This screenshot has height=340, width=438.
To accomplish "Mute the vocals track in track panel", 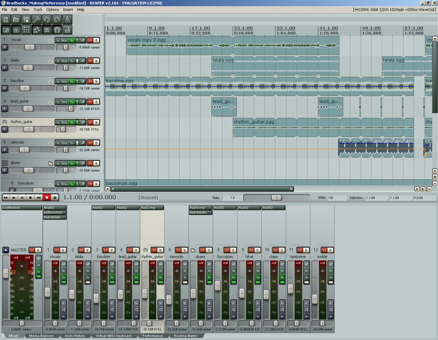I will pyautogui.click(x=90, y=40).
